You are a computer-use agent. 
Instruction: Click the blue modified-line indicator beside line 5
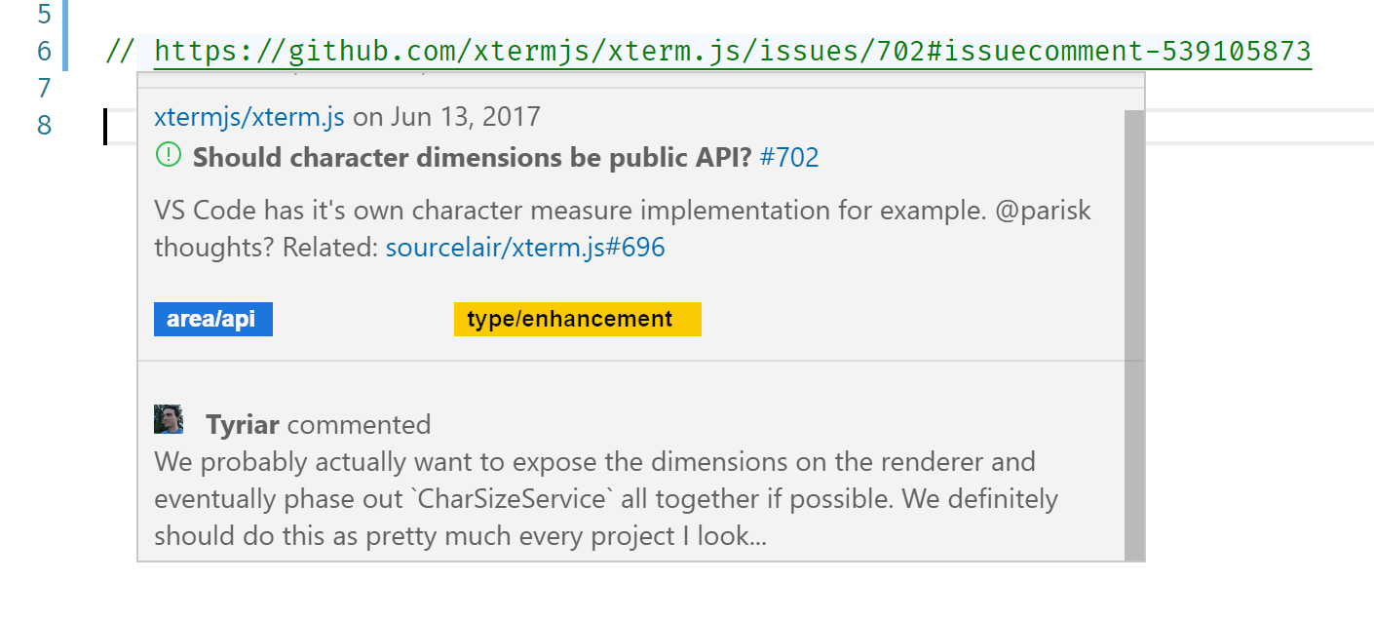click(x=62, y=14)
